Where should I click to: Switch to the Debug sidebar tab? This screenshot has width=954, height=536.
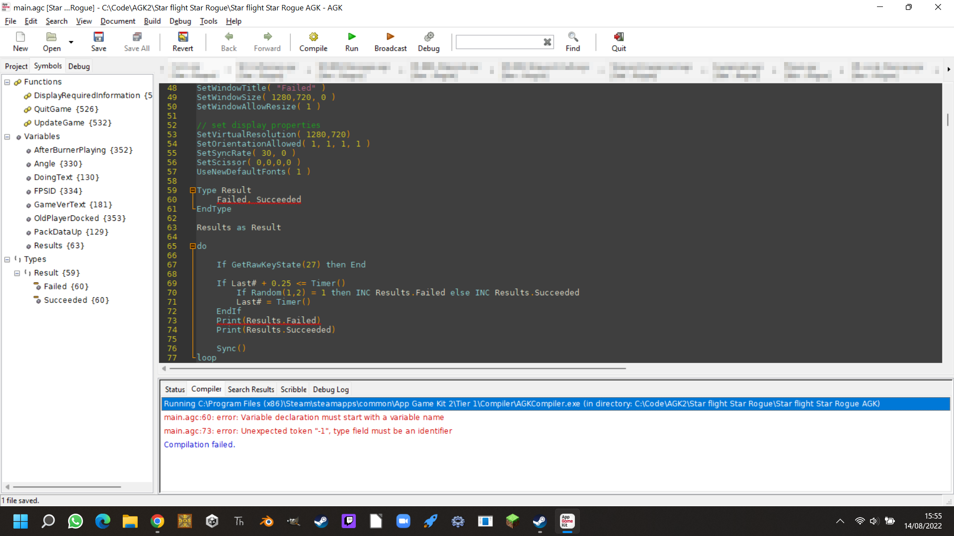click(79, 66)
